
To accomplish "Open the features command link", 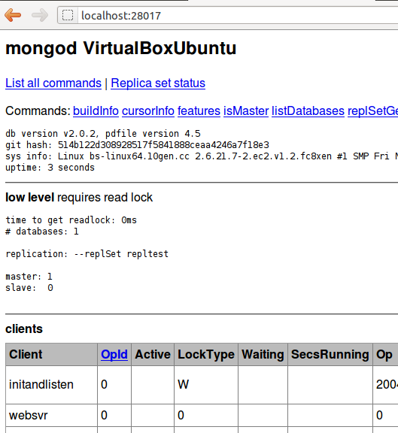I will pos(199,111).
